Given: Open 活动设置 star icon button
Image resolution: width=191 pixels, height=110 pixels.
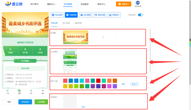Looking at the screenshot, I should pos(57,15).
